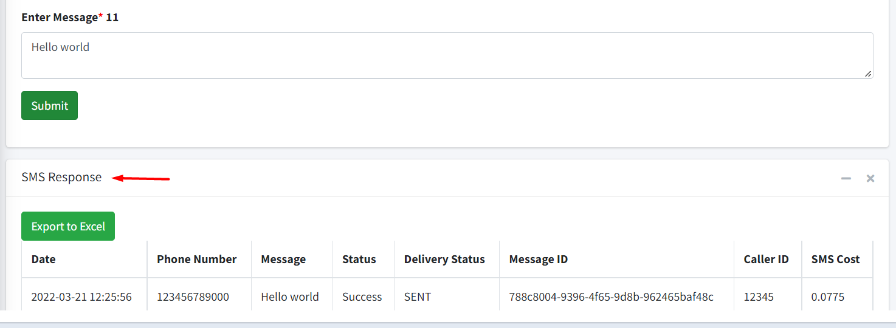This screenshot has width=896, height=328.
Task: Click the SENT delivery status cell
Action: (417, 296)
